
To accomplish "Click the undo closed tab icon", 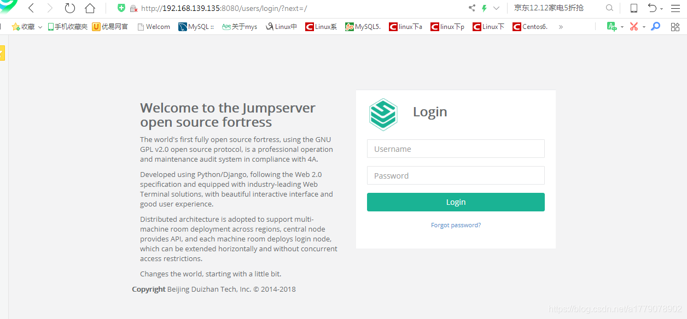I will [x=652, y=8].
